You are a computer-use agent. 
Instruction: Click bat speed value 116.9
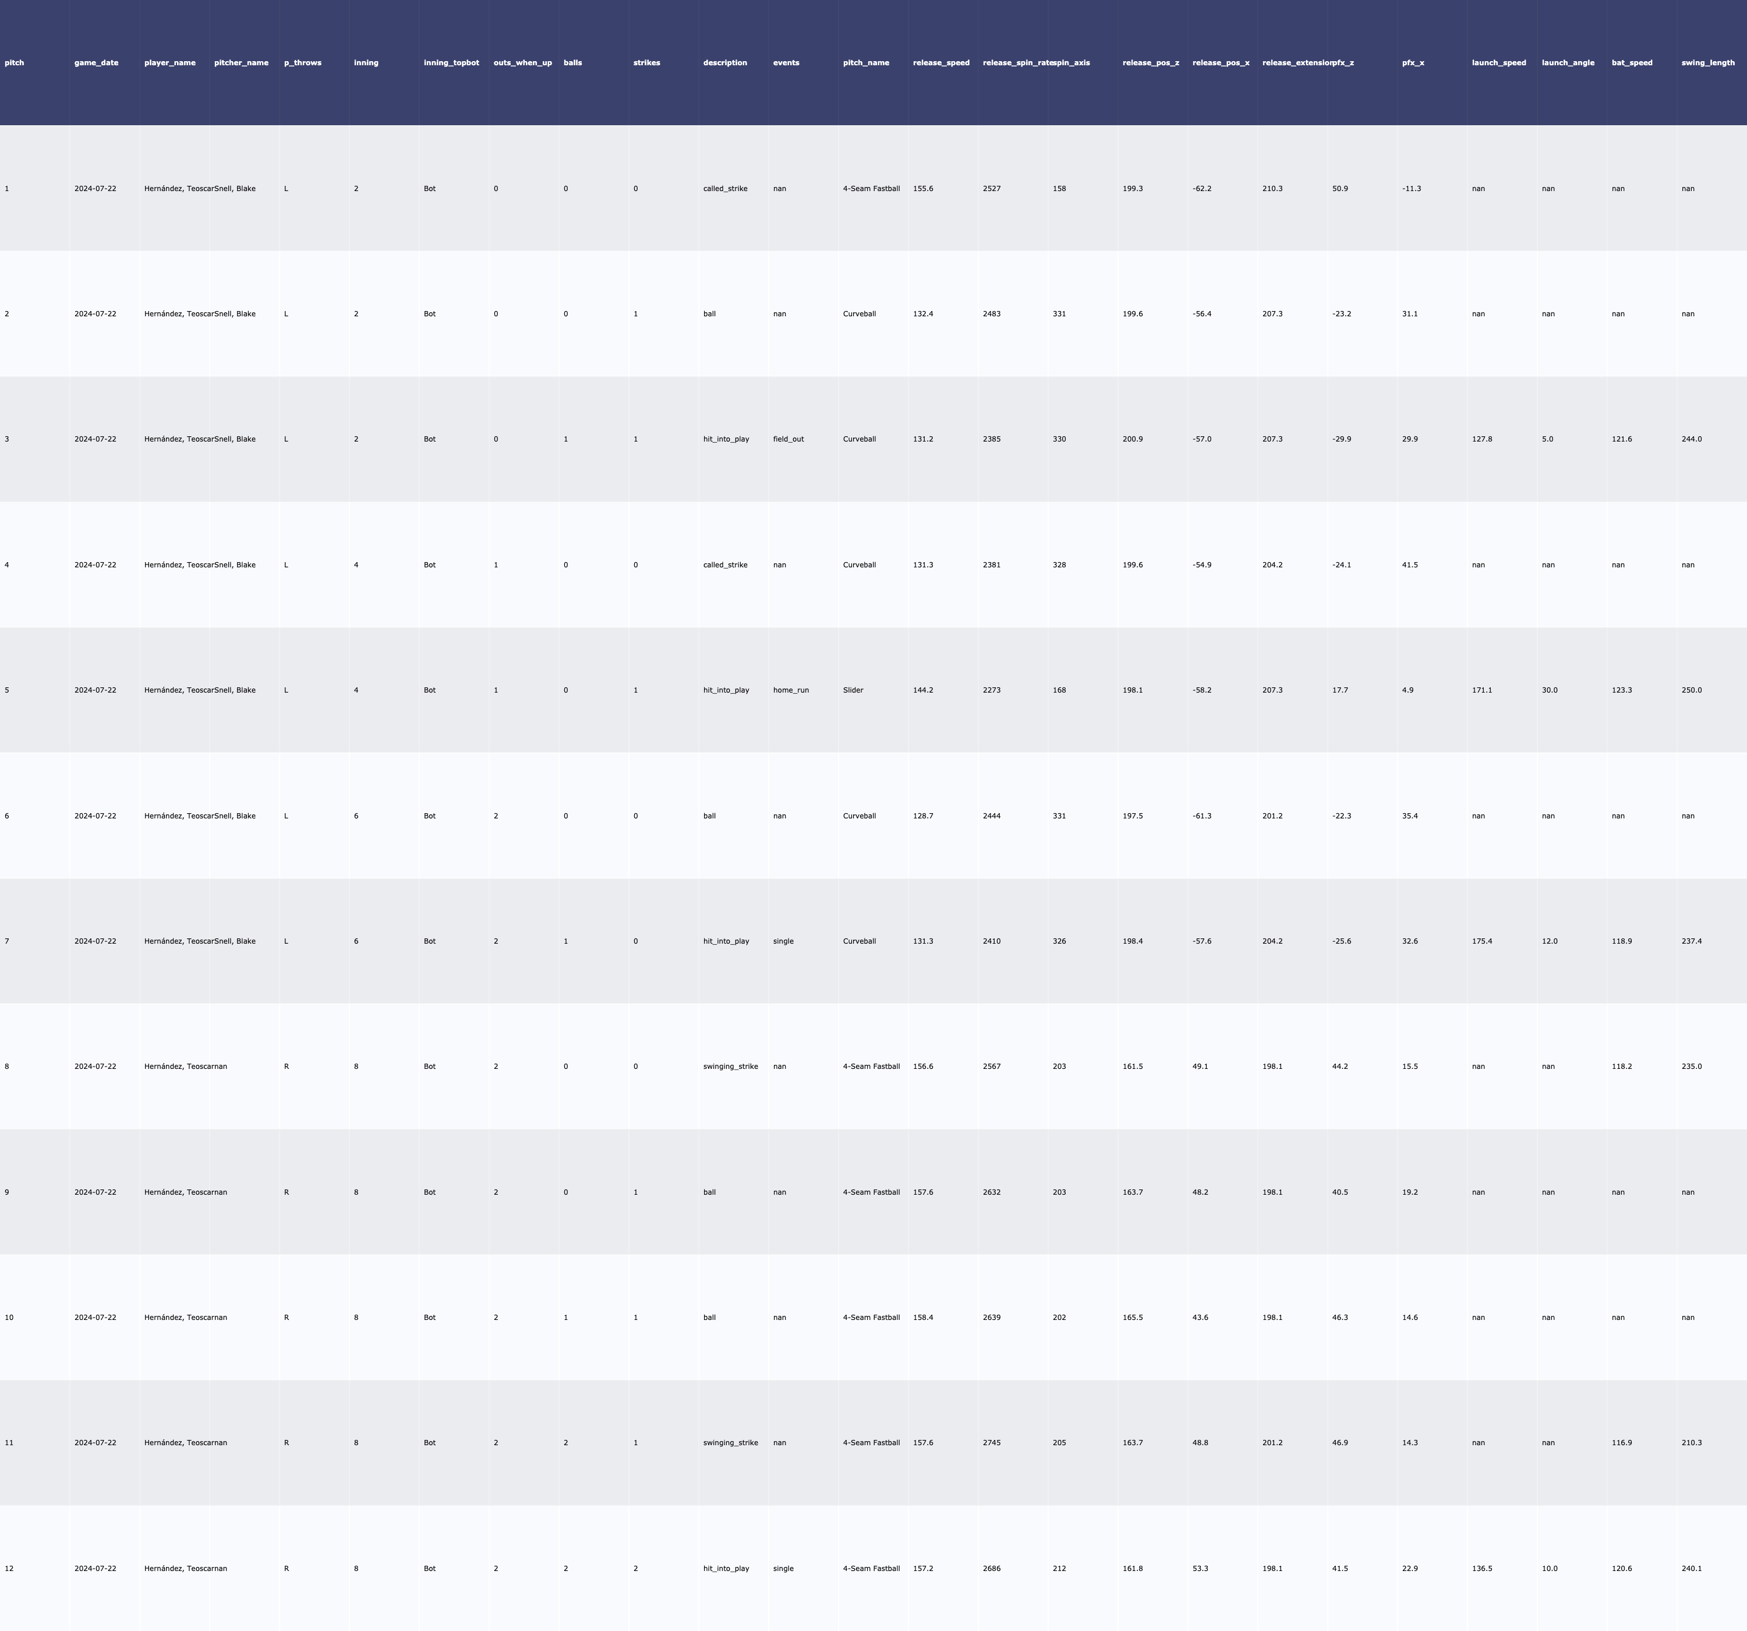point(1621,1443)
